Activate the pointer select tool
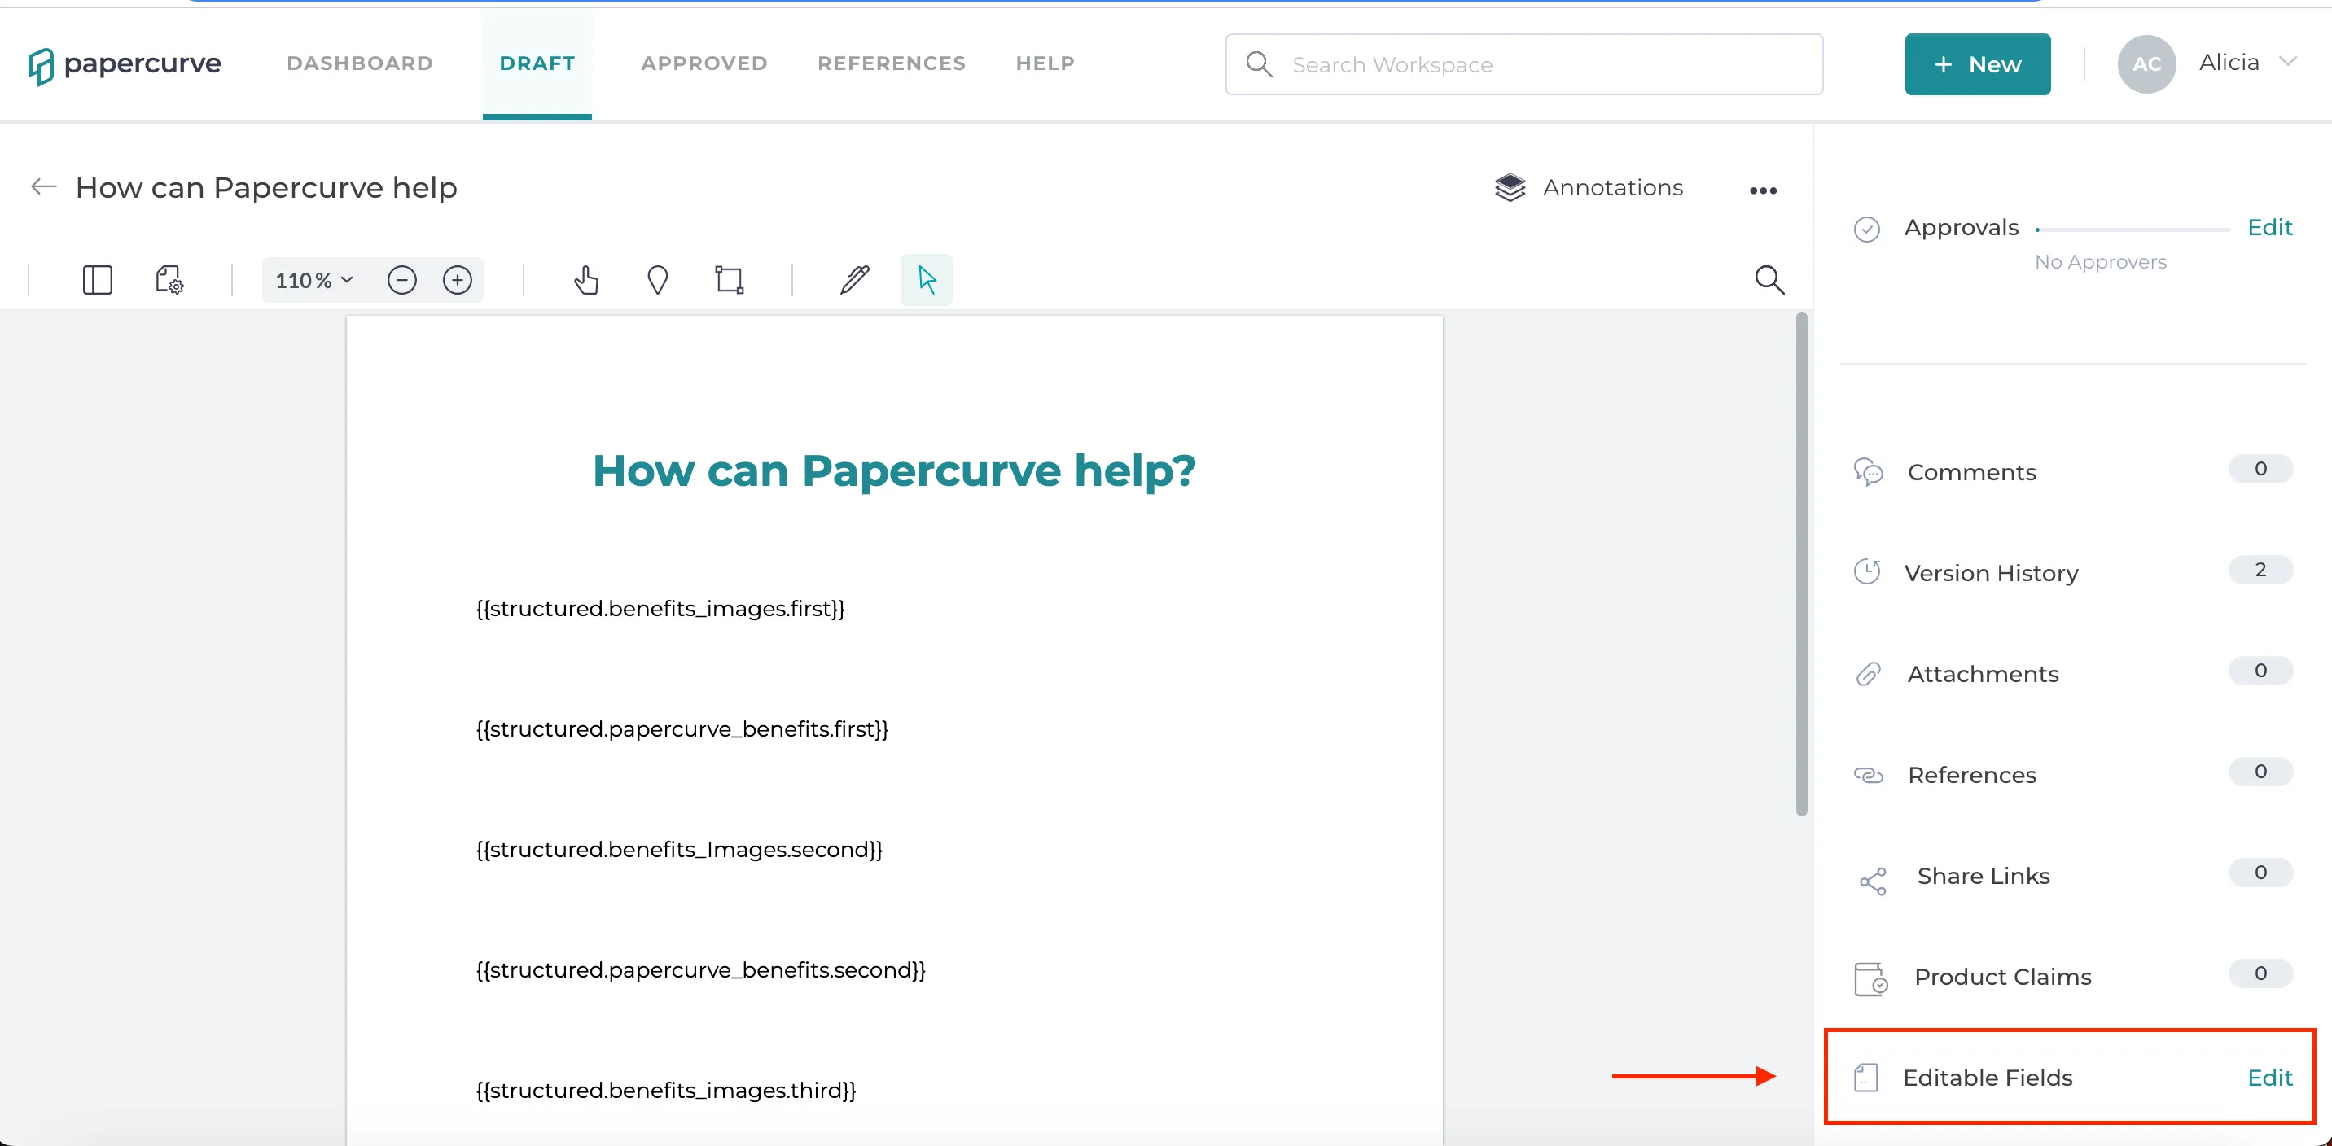Image resolution: width=2332 pixels, height=1146 pixels. point(926,280)
